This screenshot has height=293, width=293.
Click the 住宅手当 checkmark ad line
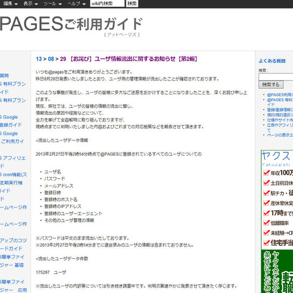[x=278, y=243]
